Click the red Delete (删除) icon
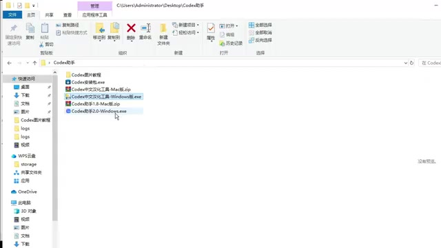 [x=131, y=28]
